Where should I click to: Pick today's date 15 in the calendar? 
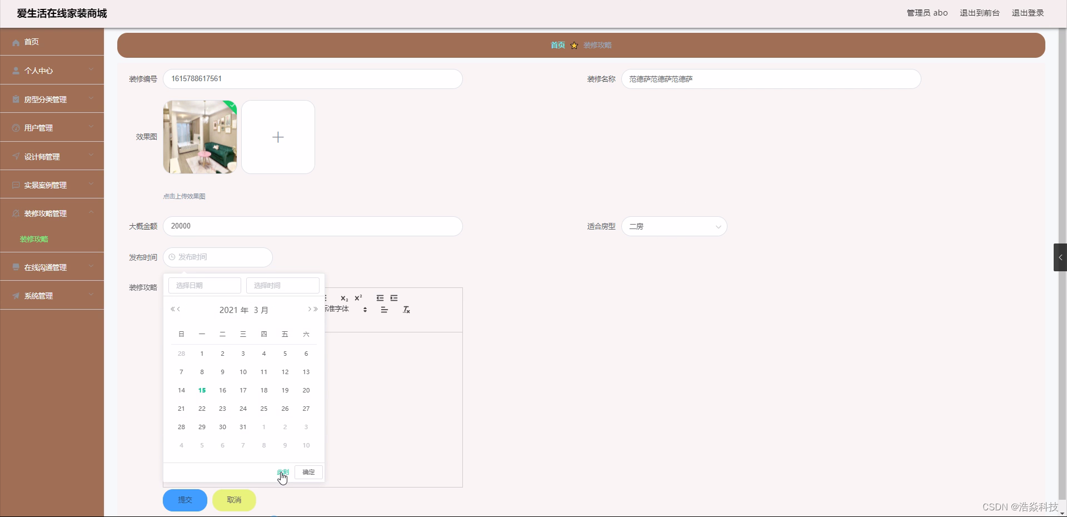(x=202, y=390)
